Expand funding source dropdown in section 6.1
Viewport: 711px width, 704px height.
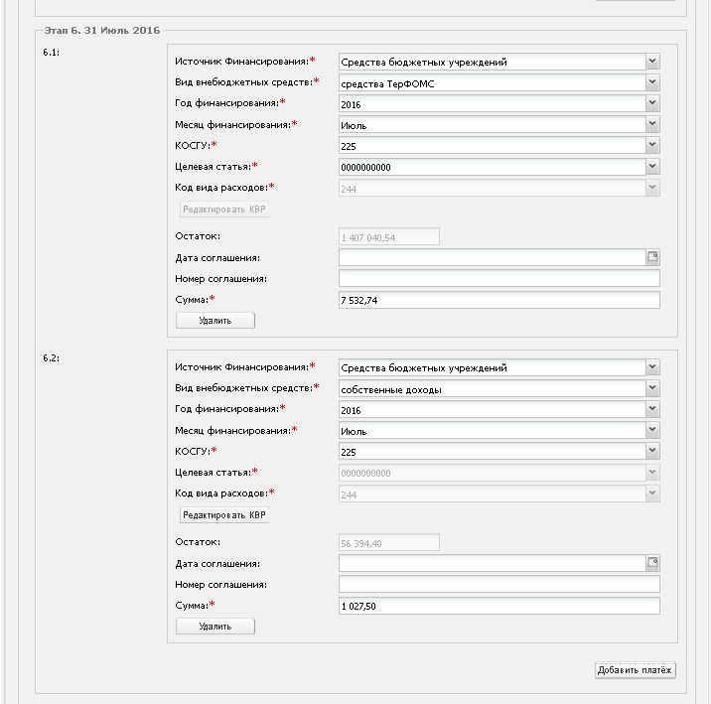pos(651,62)
